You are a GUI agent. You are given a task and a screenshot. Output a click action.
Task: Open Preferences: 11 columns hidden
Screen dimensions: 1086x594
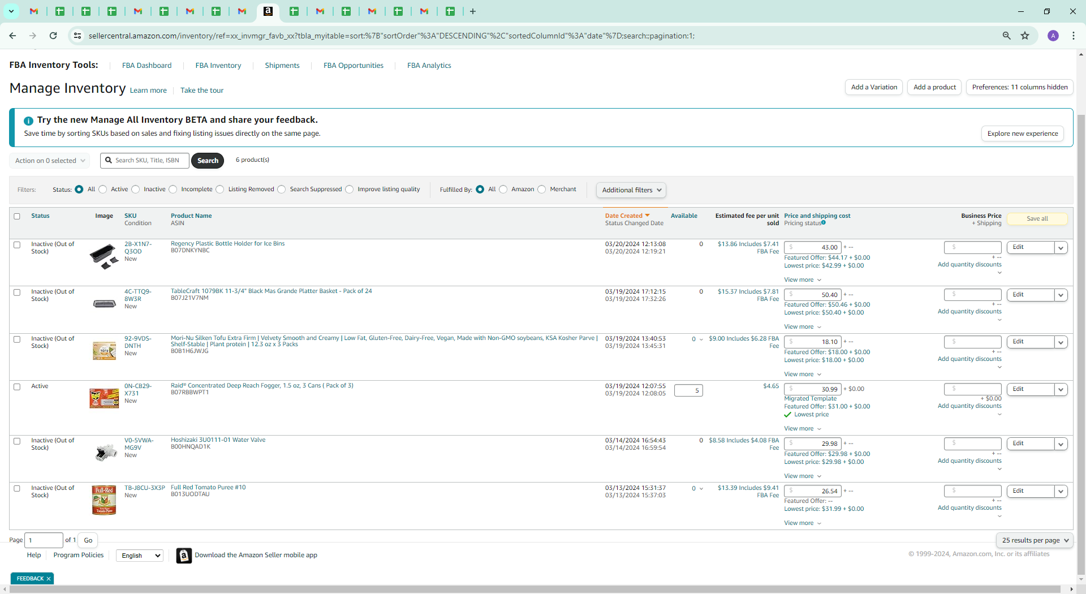point(1020,87)
